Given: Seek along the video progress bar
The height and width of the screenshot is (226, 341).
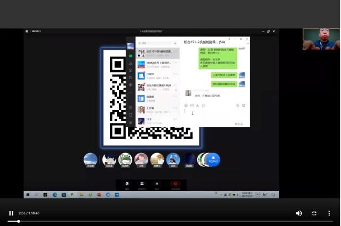Looking at the screenshot, I should click(170, 221).
